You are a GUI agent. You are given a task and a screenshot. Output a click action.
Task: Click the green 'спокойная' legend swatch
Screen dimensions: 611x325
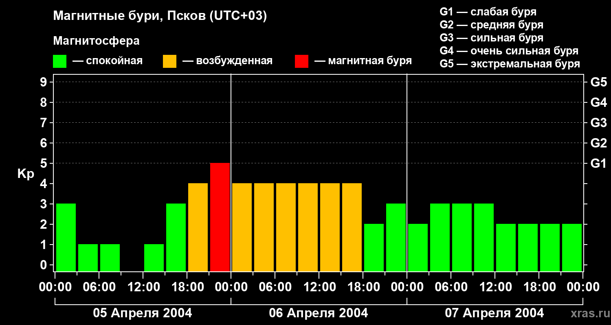tap(59, 61)
